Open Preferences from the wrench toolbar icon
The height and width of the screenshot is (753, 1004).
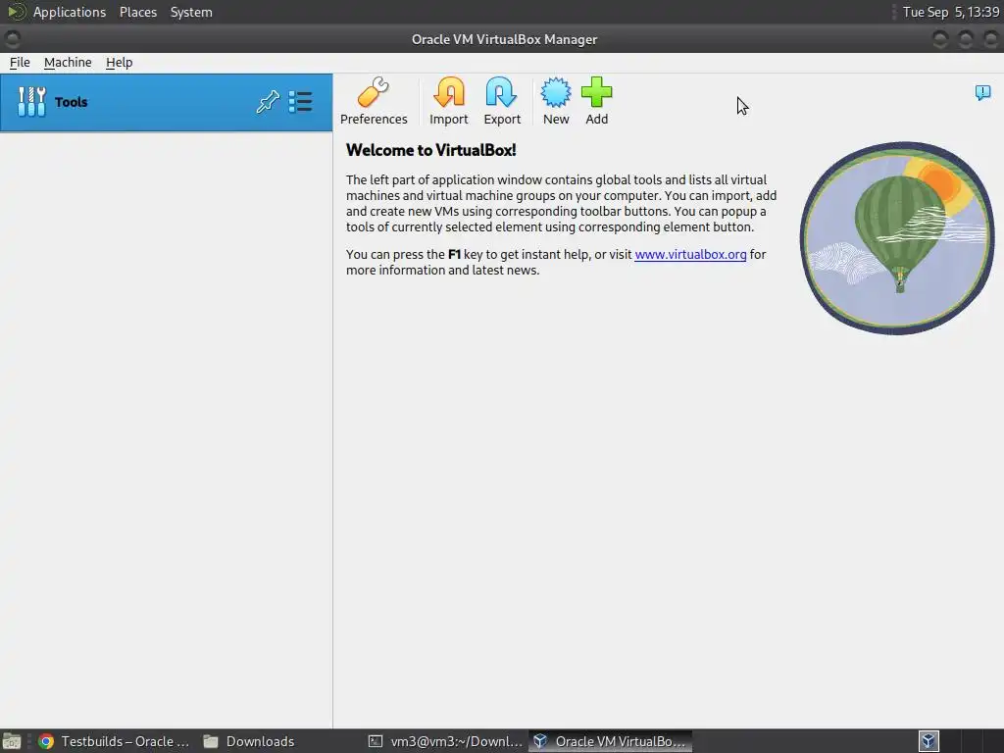pyautogui.click(x=374, y=101)
